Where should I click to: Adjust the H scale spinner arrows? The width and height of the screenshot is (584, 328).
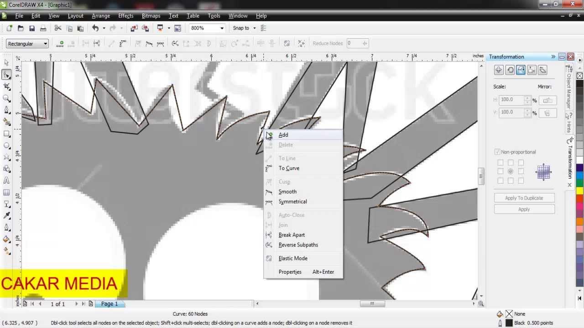pyautogui.click(x=528, y=100)
